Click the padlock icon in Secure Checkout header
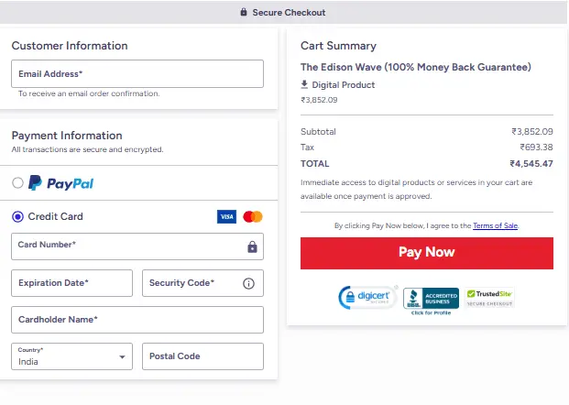Image resolution: width=569 pixels, height=405 pixels. coord(244,13)
